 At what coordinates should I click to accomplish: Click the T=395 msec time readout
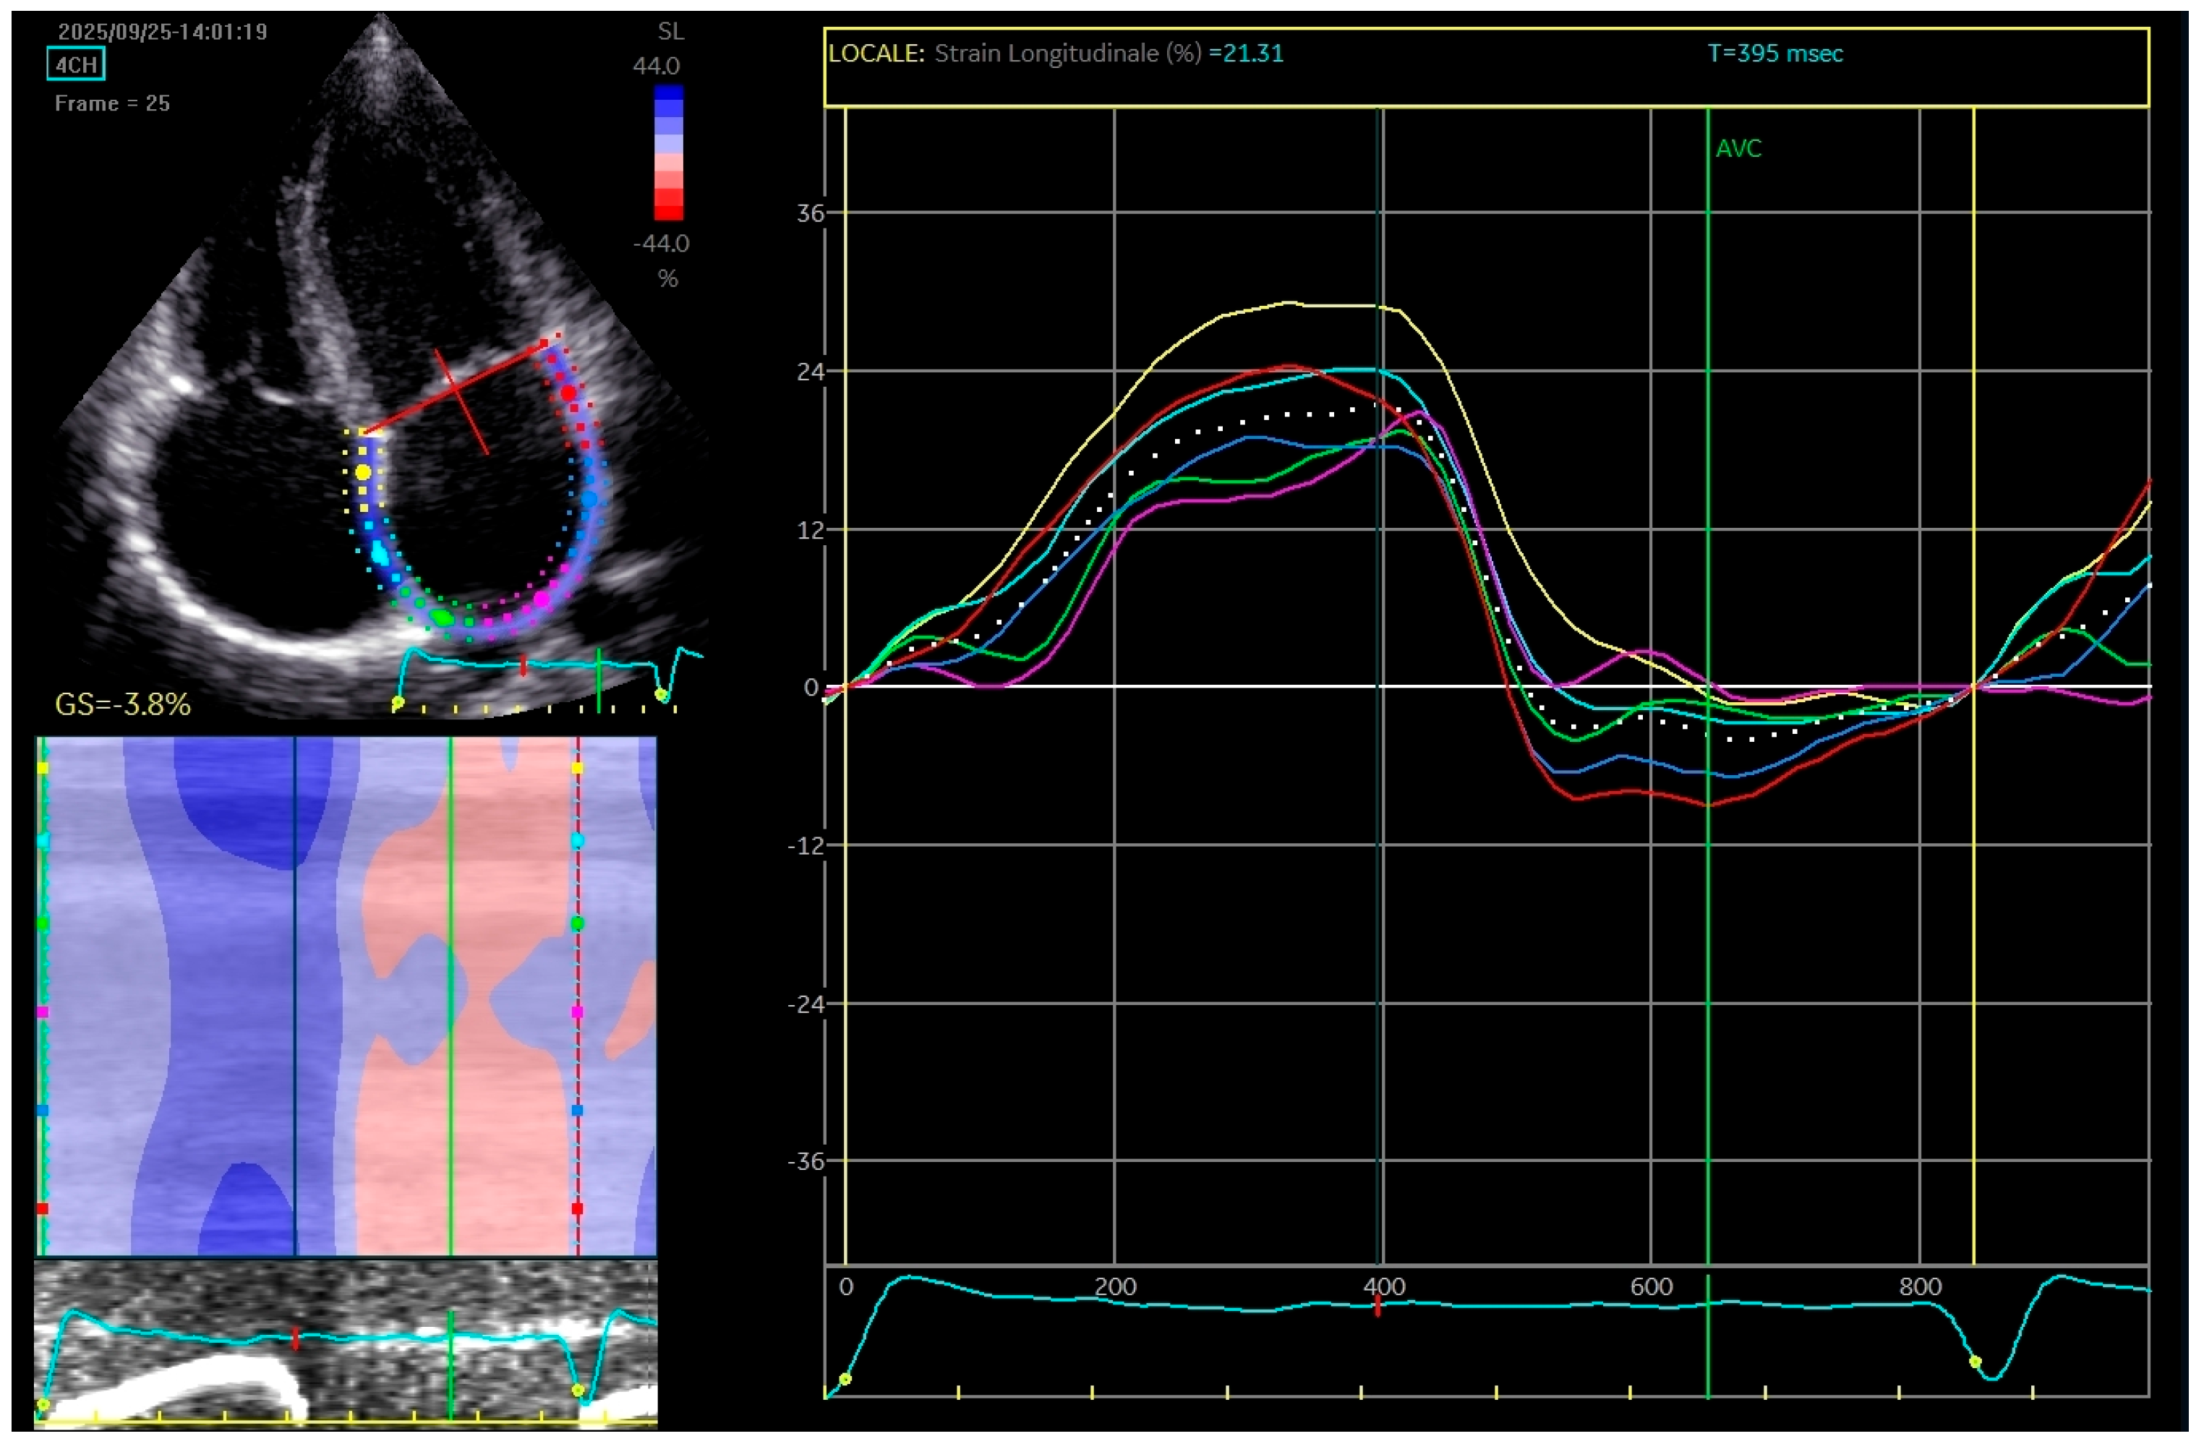1775,54
